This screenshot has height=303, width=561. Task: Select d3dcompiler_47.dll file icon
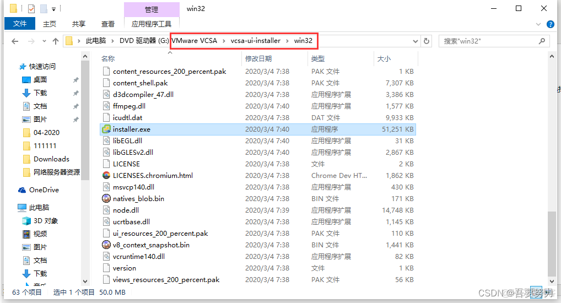(x=106, y=94)
